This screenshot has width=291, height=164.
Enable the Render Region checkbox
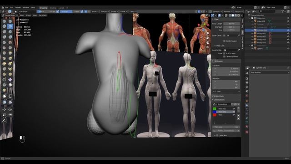(224, 41)
